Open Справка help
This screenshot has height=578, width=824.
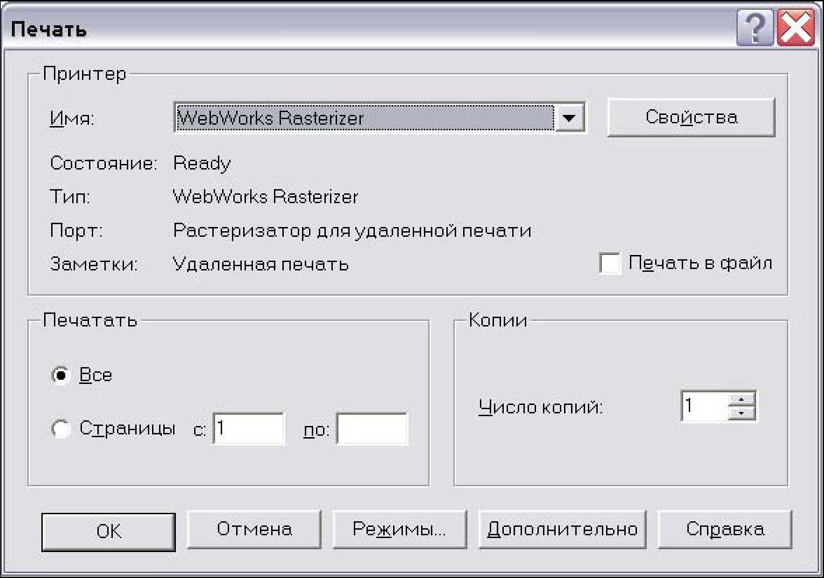point(725,529)
